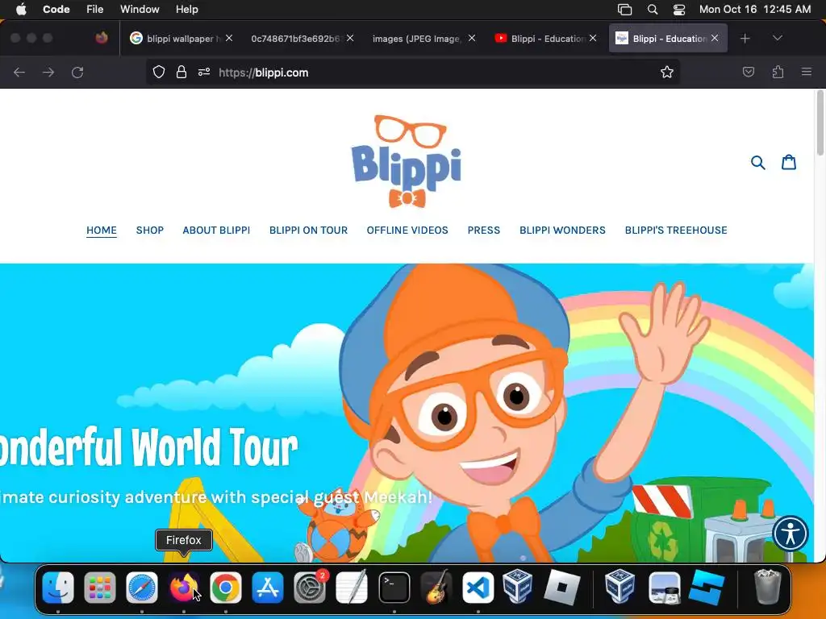826x619 pixels.
Task: Visit the BLIPPI WONDERS link
Action: [562, 231]
